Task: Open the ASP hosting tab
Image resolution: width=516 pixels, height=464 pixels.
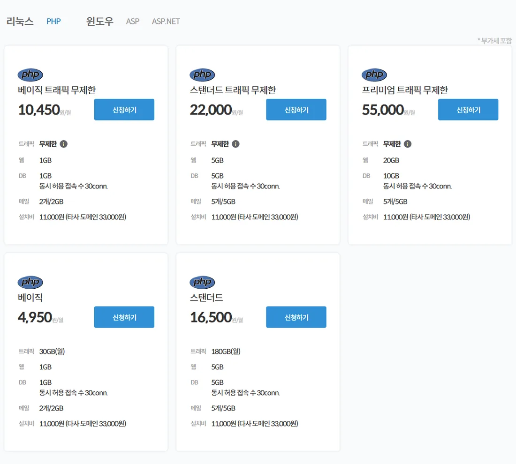Action: tap(133, 22)
